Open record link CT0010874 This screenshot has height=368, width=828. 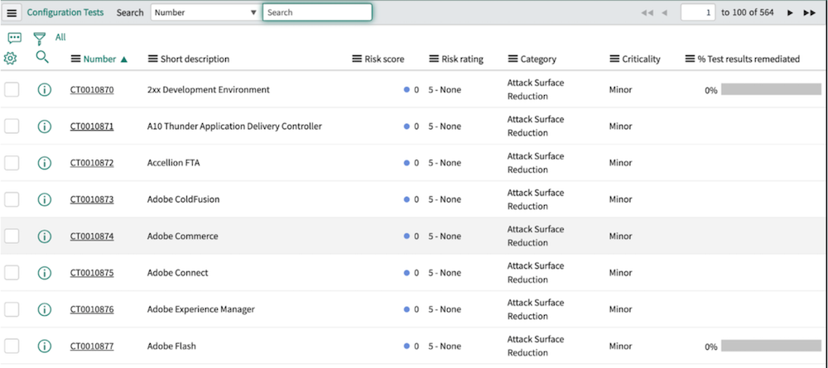point(92,237)
